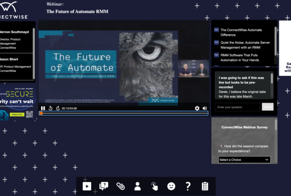Open the paperclip resources dock icon
Image resolution: width=291 pixels, height=196 pixels.
coord(121,186)
